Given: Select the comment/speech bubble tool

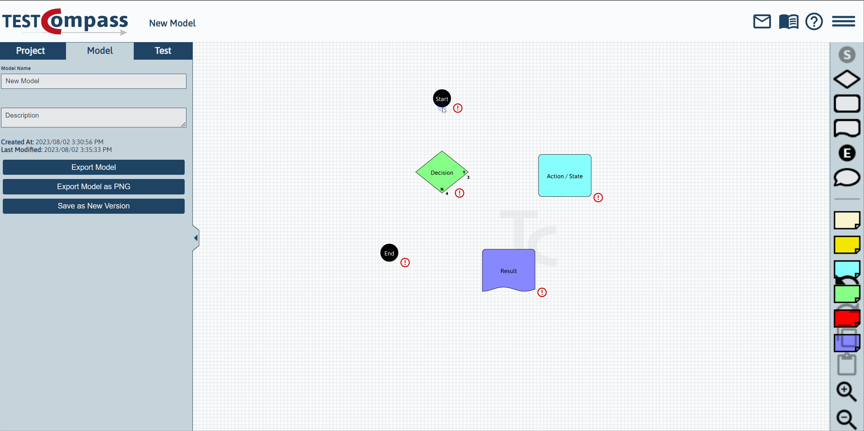Looking at the screenshot, I should (x=847, y=179).
